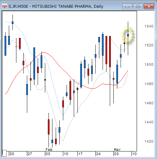Click the date label 24 on the time axis
Image resolution: width=157 pixels, height=159 pixels.
point(98,154)
